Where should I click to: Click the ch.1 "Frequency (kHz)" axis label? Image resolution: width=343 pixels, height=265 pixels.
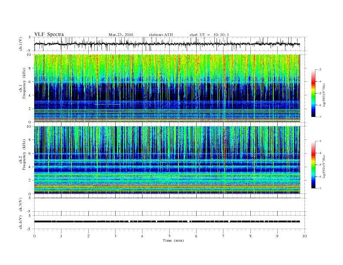tap(24, 83)
